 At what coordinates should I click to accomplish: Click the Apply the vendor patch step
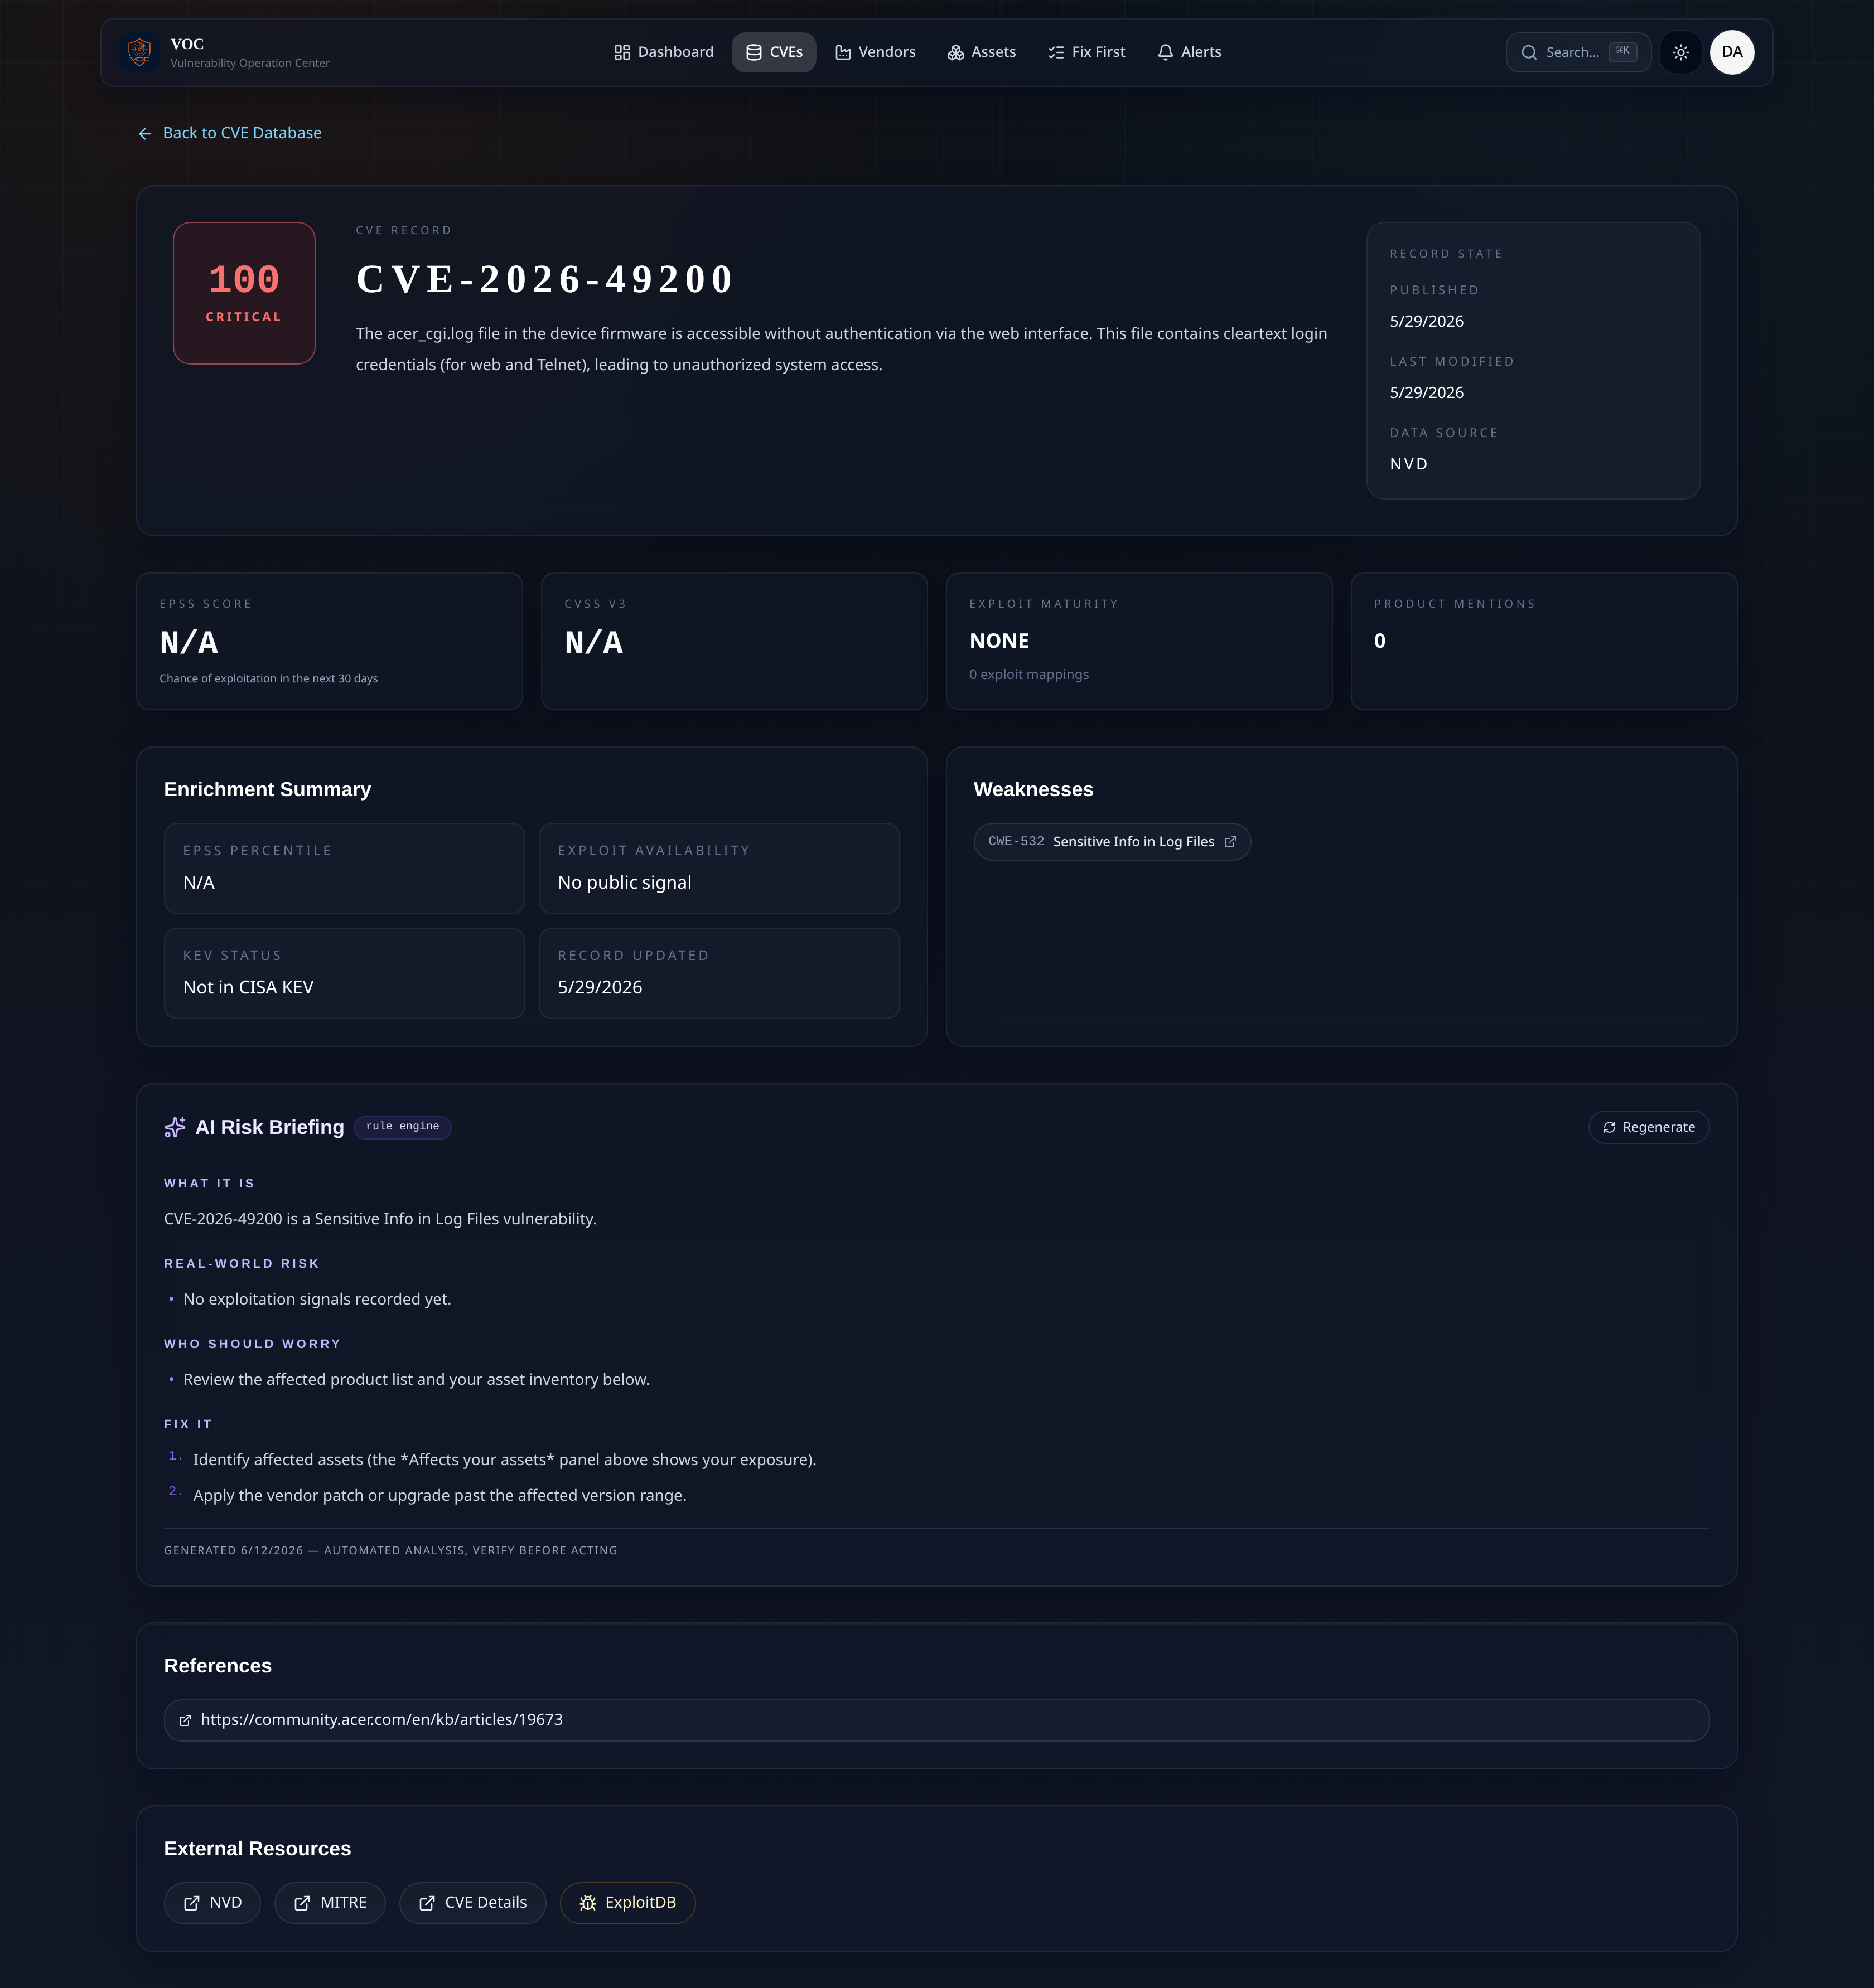[x=439, y=1495]
